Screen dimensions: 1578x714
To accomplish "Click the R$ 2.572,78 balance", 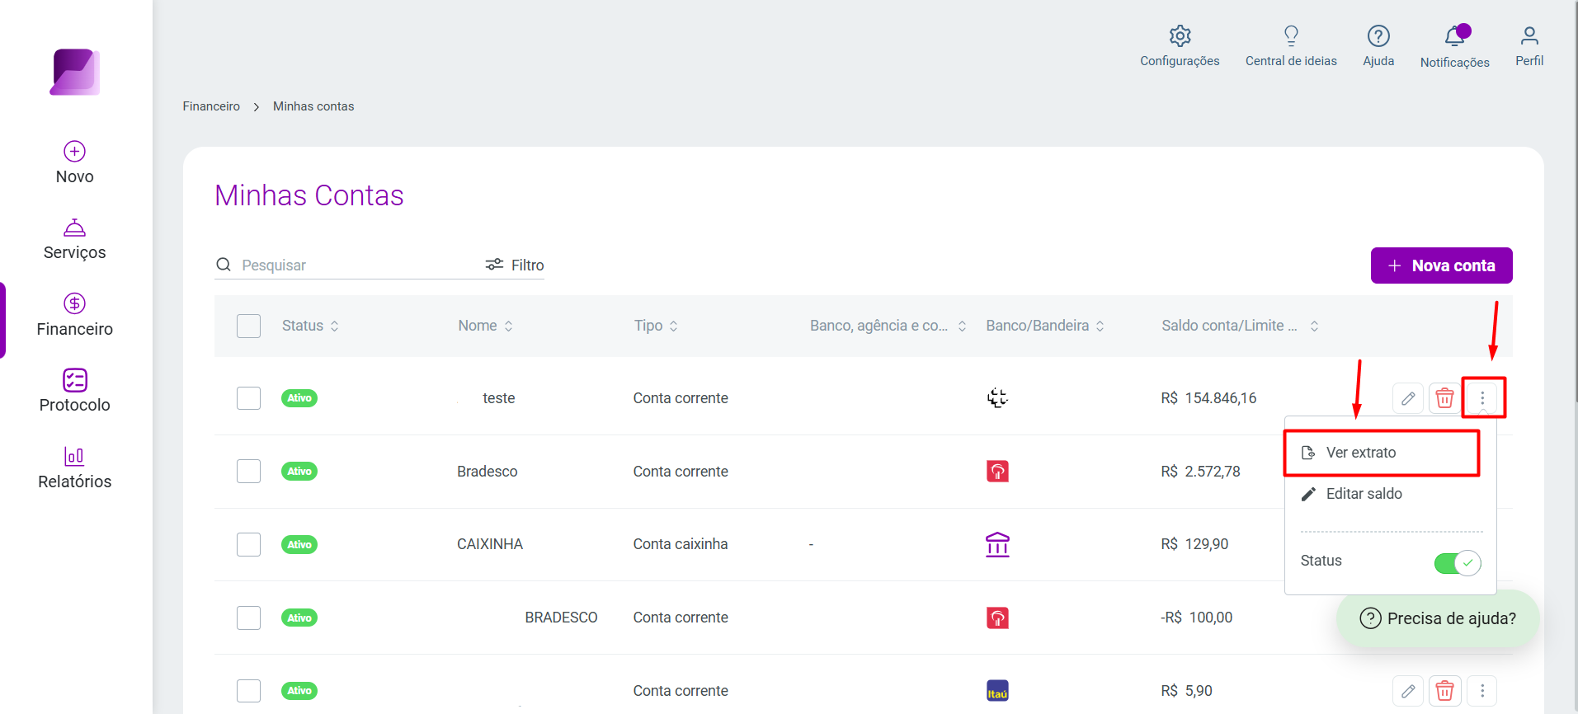I will pos(1200,472).
